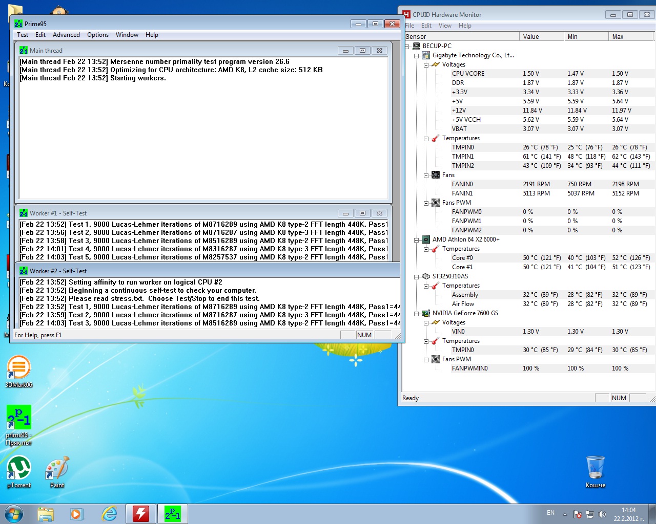Click the Worker #2 window icon
The image size is (656, 524).
click(x=24, y=271)
